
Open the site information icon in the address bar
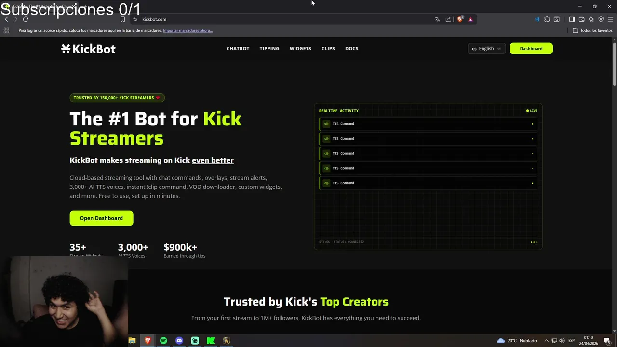(135, 19)
